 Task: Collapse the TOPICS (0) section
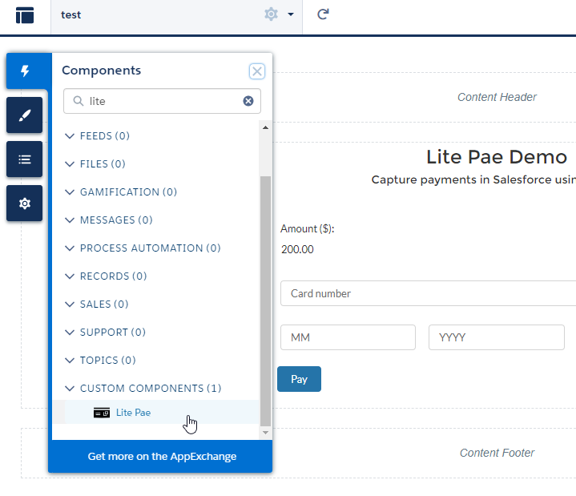[100, 361]
